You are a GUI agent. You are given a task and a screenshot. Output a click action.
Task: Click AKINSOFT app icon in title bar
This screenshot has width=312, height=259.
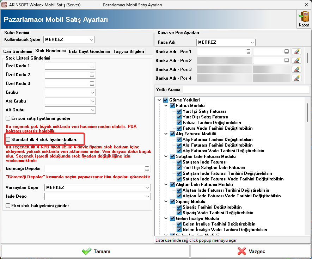point(5,5)
